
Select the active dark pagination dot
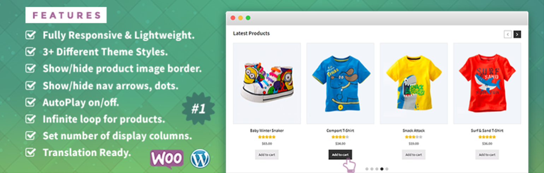(382, 169)
